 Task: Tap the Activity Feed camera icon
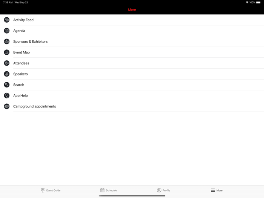click(7, 20)
